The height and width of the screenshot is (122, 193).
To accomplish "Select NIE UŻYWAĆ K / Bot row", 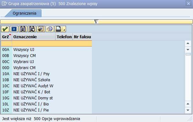I will (46, 92).
